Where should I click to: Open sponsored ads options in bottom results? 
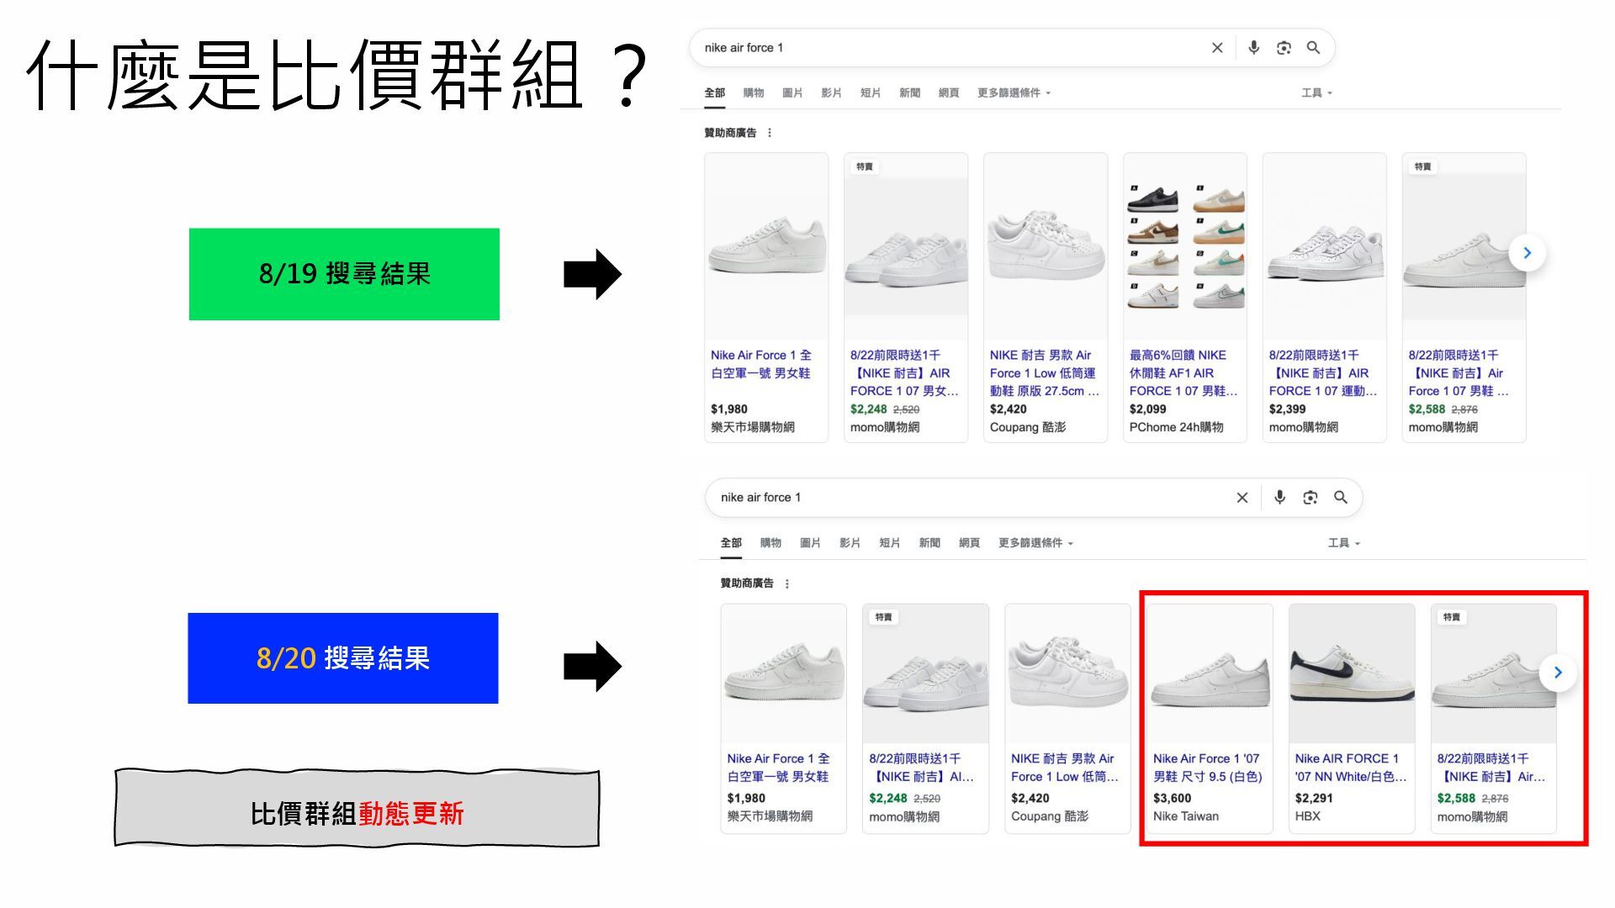pos(786,583)
